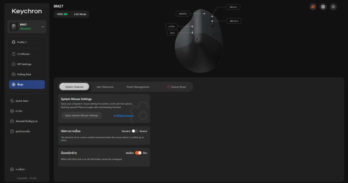Click the sun theme icon
Image resolution: width=348 pixels, height=183 pixels.
click(333, 7)
